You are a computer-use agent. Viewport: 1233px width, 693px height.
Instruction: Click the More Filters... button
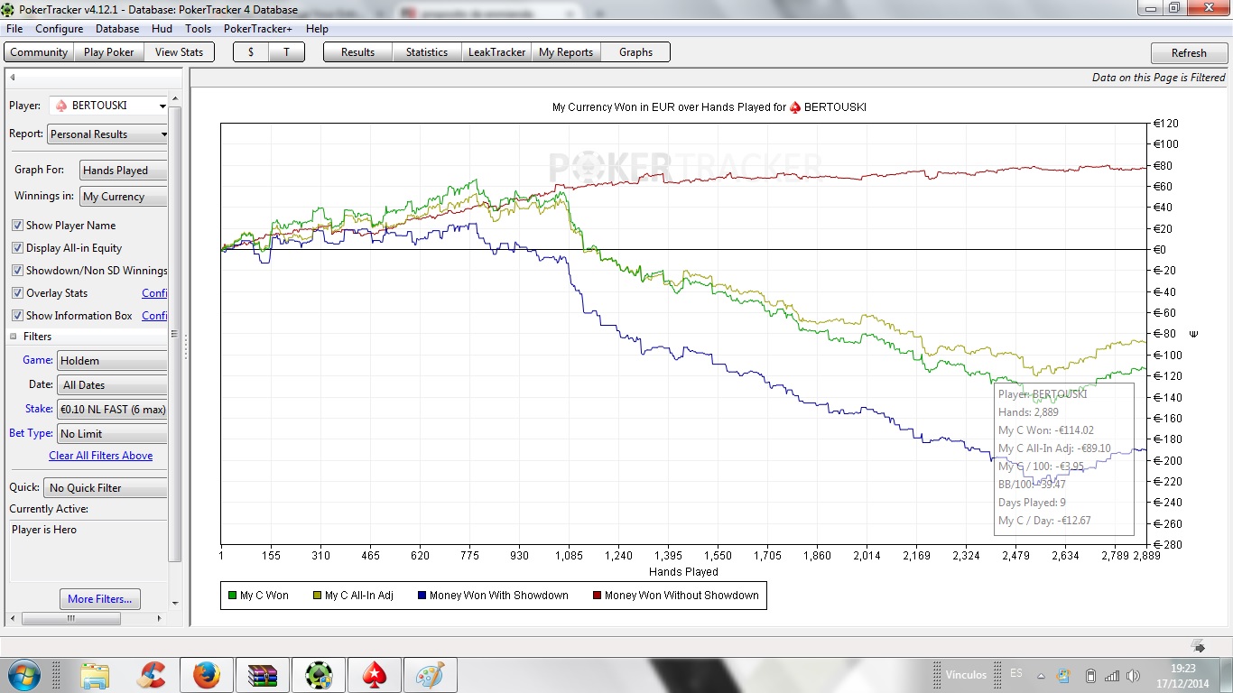tap(99, 598)
